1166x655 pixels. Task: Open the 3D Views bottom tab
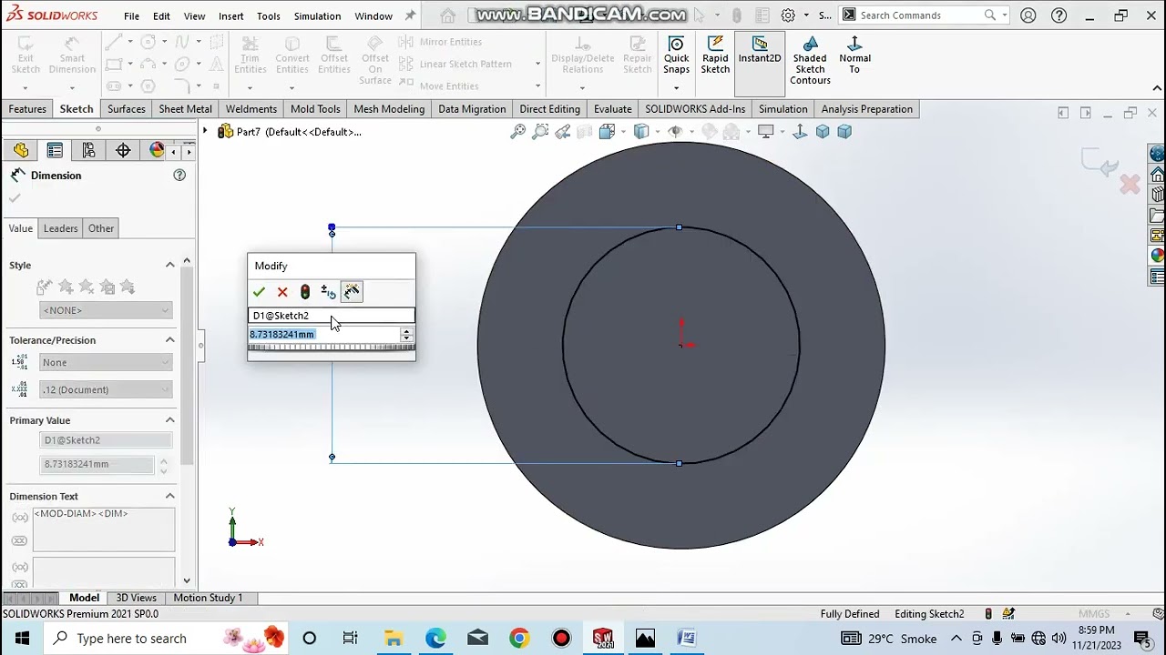pyautogui.click(x=136, y=598)
